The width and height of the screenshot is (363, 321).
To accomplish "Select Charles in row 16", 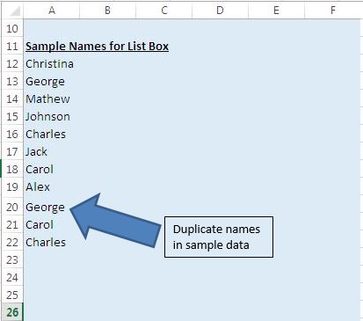I will (x=52, y=134).
